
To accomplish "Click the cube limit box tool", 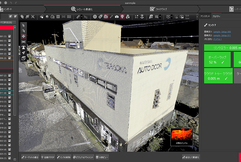I will pos(24,58).
